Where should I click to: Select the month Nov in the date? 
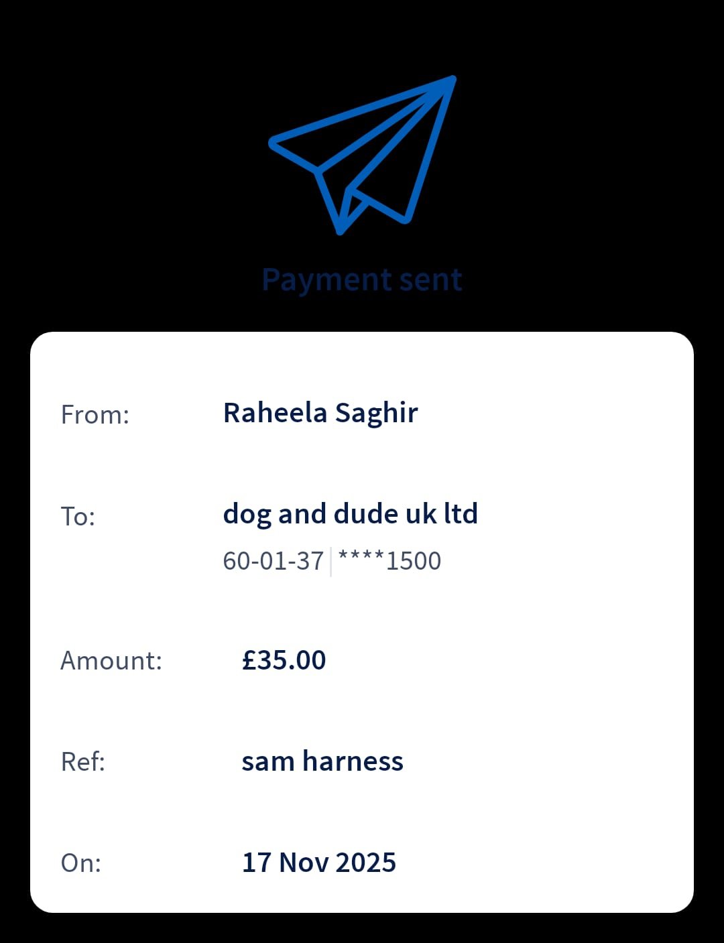coord(304,863)
